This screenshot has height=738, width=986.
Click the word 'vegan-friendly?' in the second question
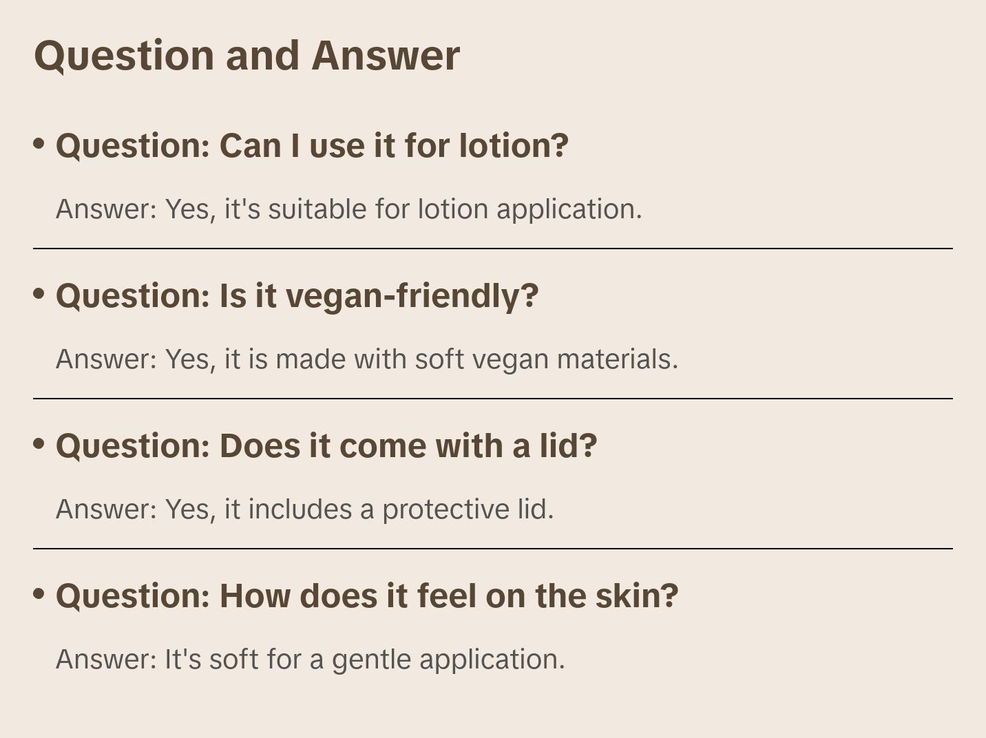tap(412, 296)
